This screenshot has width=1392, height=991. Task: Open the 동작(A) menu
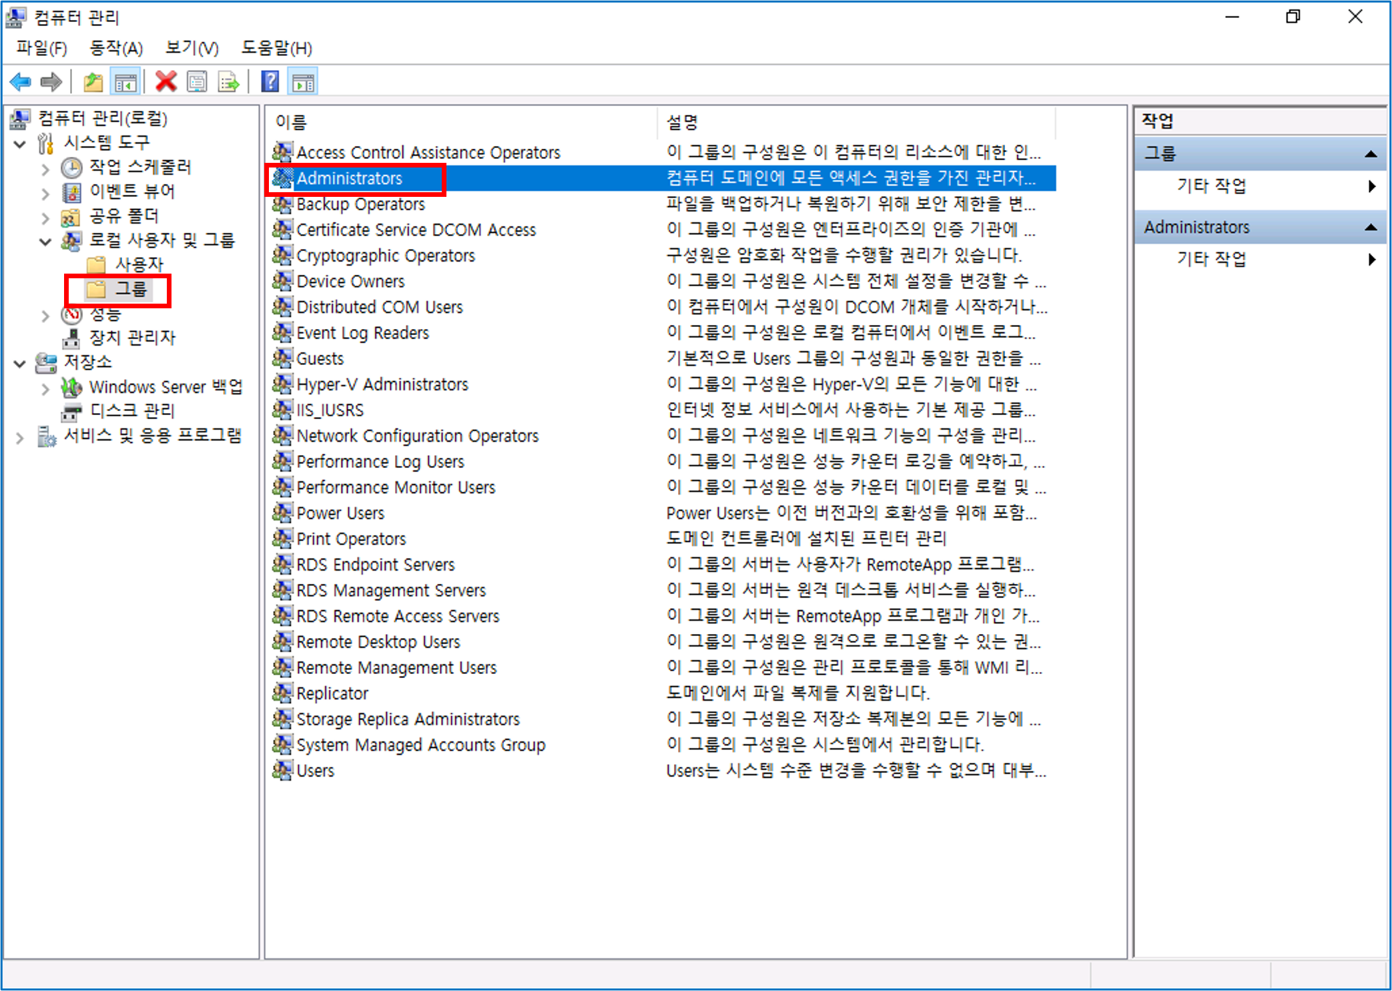[x=116, y=48]
